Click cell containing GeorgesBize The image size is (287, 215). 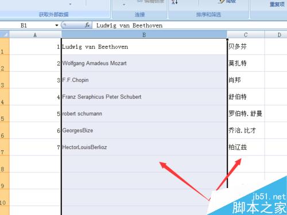coord(144,130)
